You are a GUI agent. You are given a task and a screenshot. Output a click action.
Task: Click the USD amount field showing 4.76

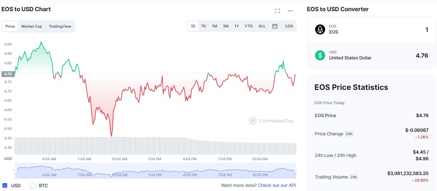tap(422, 55)
